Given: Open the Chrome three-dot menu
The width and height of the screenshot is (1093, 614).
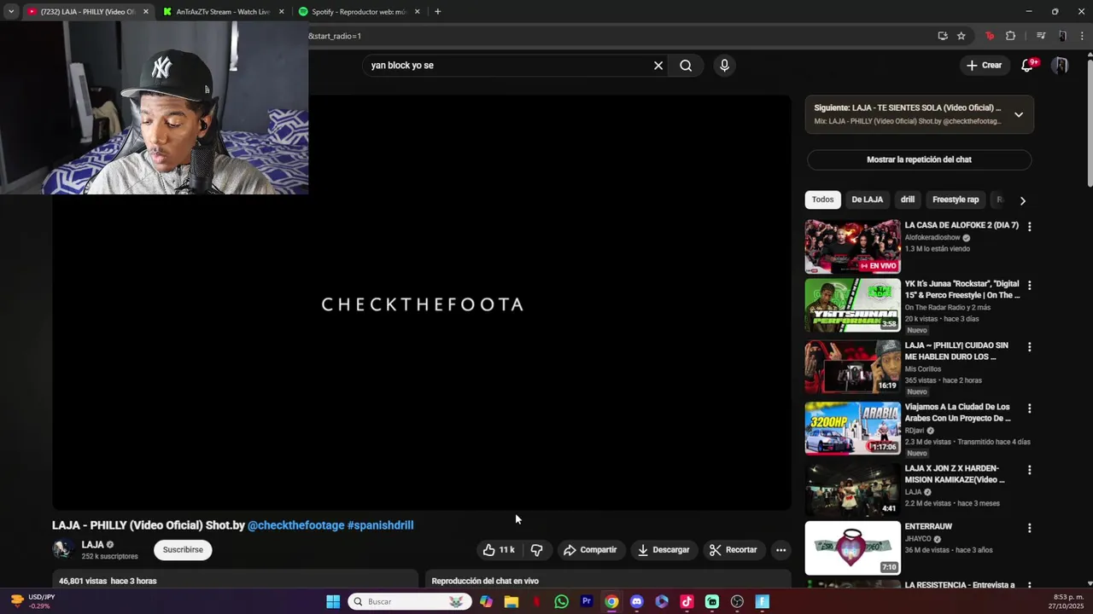Looking at the screenshot, I should pos(1083,36).
